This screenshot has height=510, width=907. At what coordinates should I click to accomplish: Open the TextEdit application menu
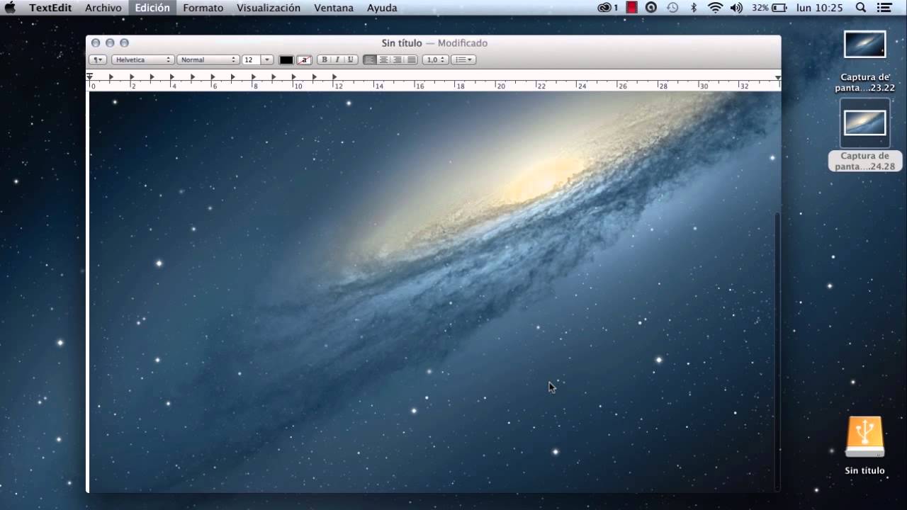point(50,8)
